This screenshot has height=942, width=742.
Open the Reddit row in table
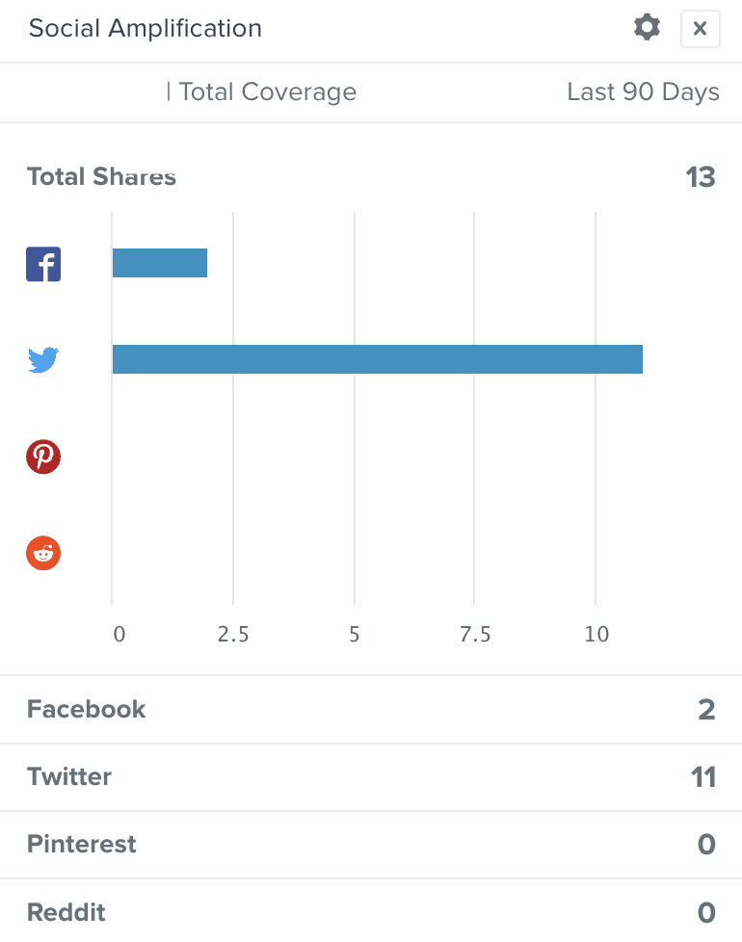pyautogui.click(x=371, y=911)
